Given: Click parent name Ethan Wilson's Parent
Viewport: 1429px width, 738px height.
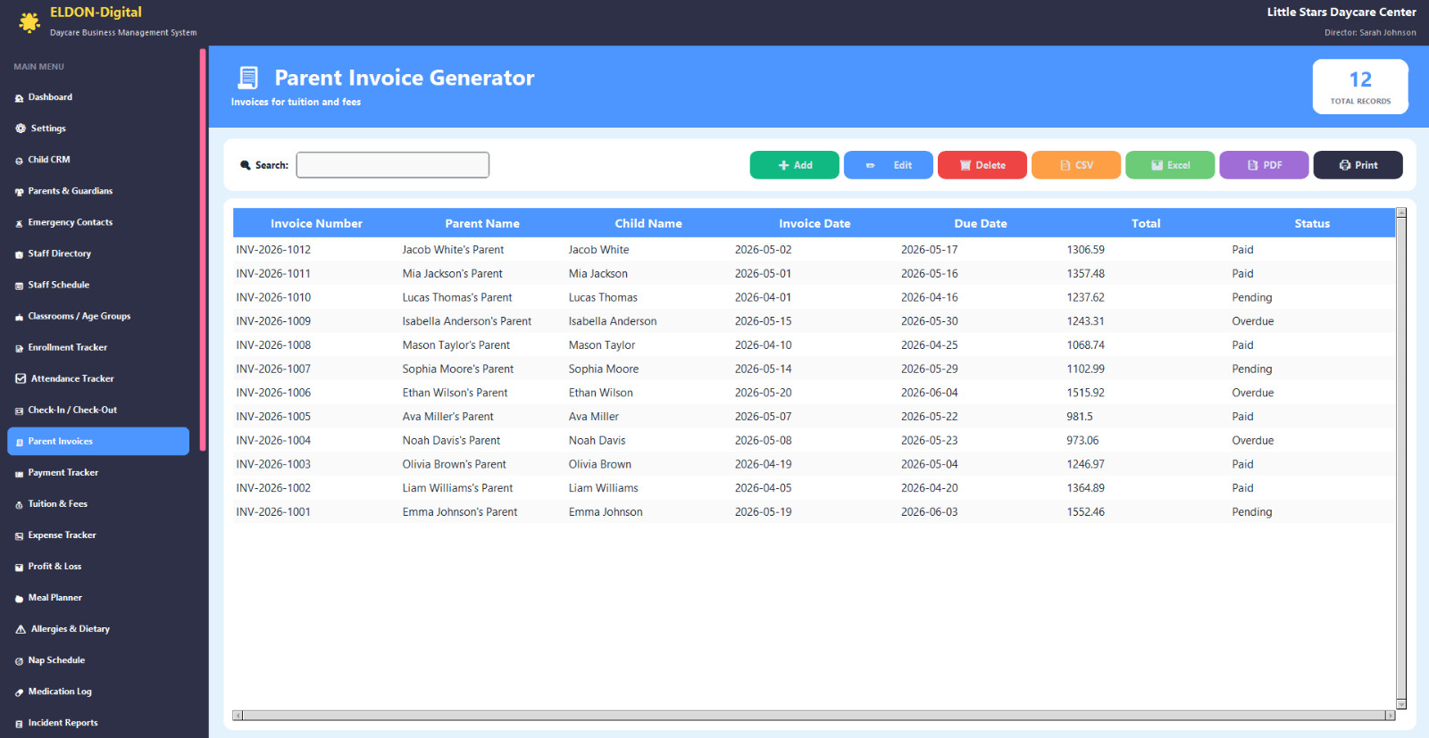Looking at the screenshot, I should [x=455, y=393].
